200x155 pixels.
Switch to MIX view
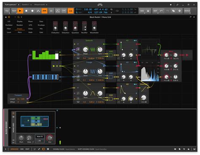(x=22, y=149)
